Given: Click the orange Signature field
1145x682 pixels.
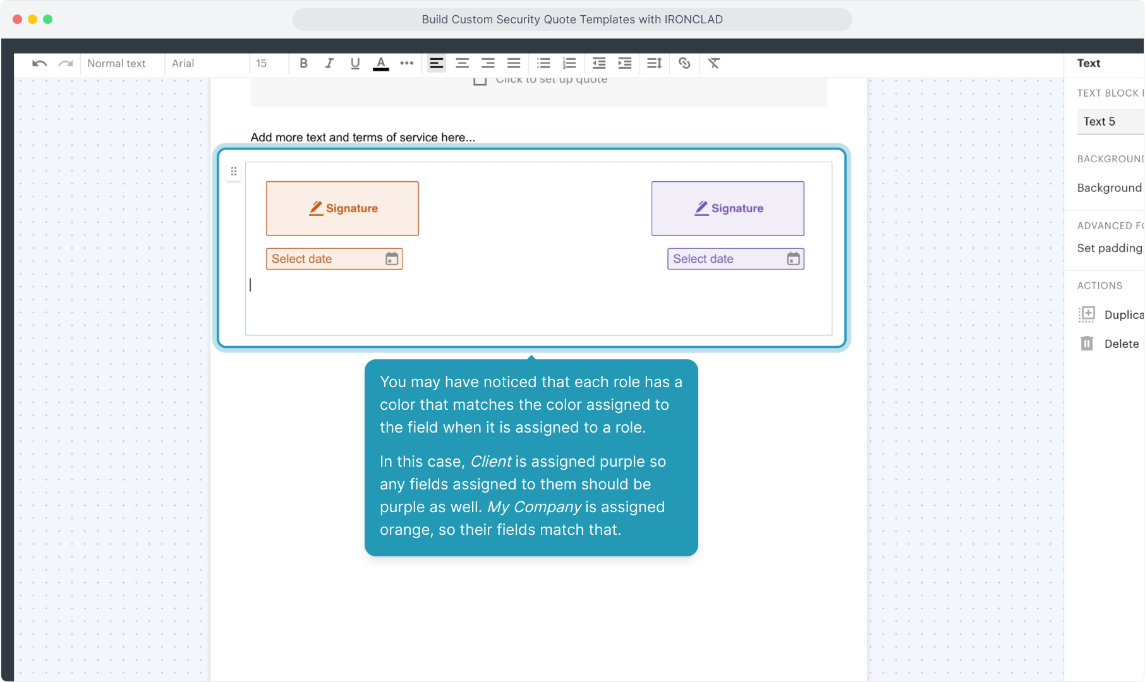Looking at the screenshot, I should pyautogui.click(x=342, y=208).
